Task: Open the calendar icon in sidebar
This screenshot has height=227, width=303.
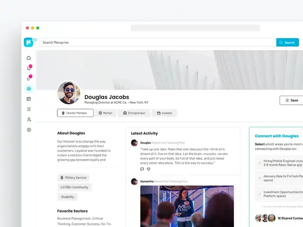Action: coord(29,99)
